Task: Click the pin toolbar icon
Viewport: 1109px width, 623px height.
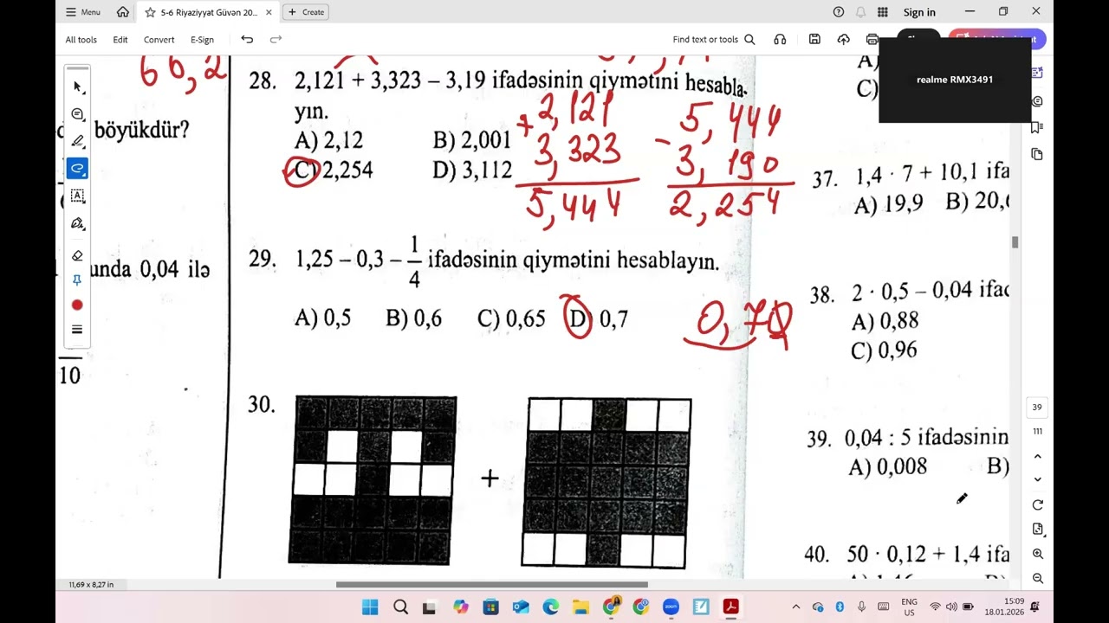Action: (x=77, y=280)
